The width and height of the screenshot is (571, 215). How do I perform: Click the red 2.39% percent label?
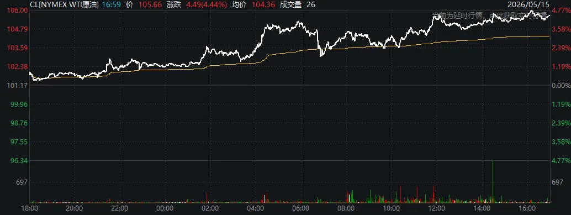[562, 48]
